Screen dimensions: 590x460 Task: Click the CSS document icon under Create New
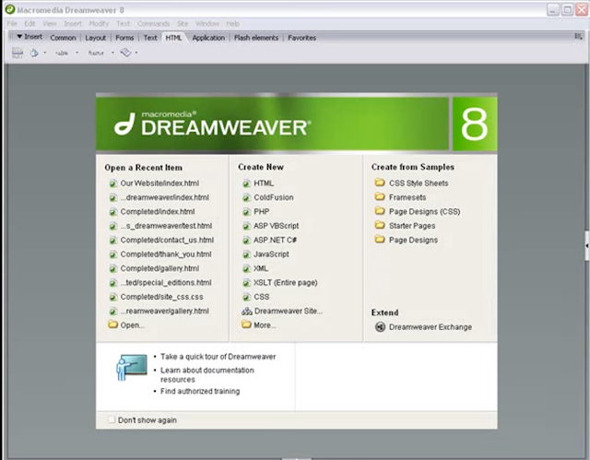coord(246,297)
